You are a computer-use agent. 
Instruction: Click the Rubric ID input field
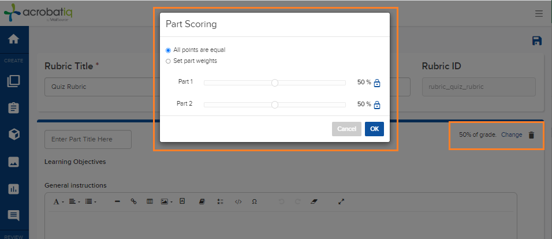click(x=479, y=87)
